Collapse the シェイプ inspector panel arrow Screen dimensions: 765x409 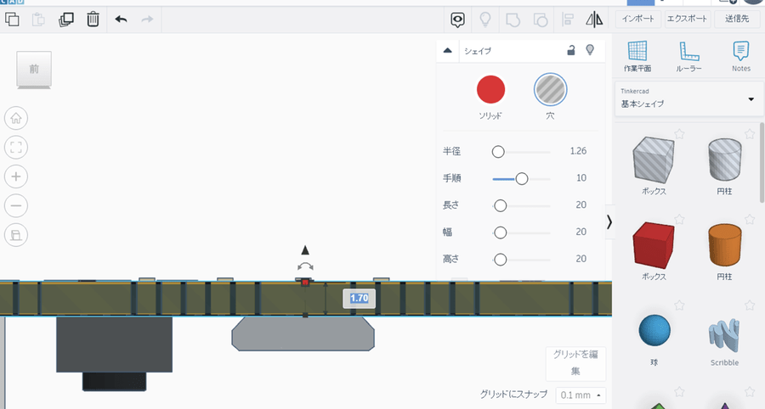(x=447, y=50)
